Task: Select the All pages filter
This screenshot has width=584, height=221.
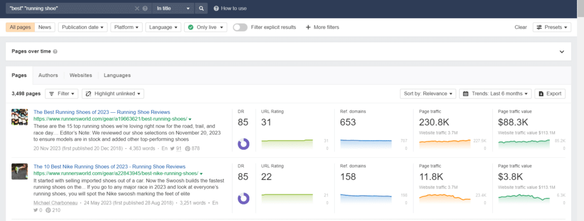Action: tap(21, 27)
